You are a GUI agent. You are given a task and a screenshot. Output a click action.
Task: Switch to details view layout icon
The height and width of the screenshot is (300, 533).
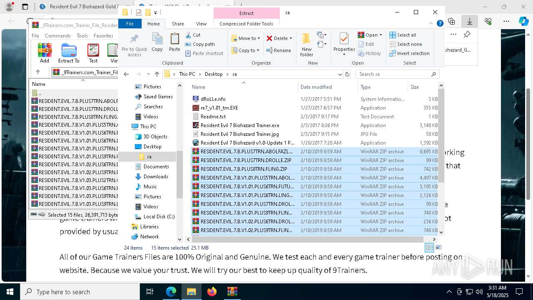point(429,247)
